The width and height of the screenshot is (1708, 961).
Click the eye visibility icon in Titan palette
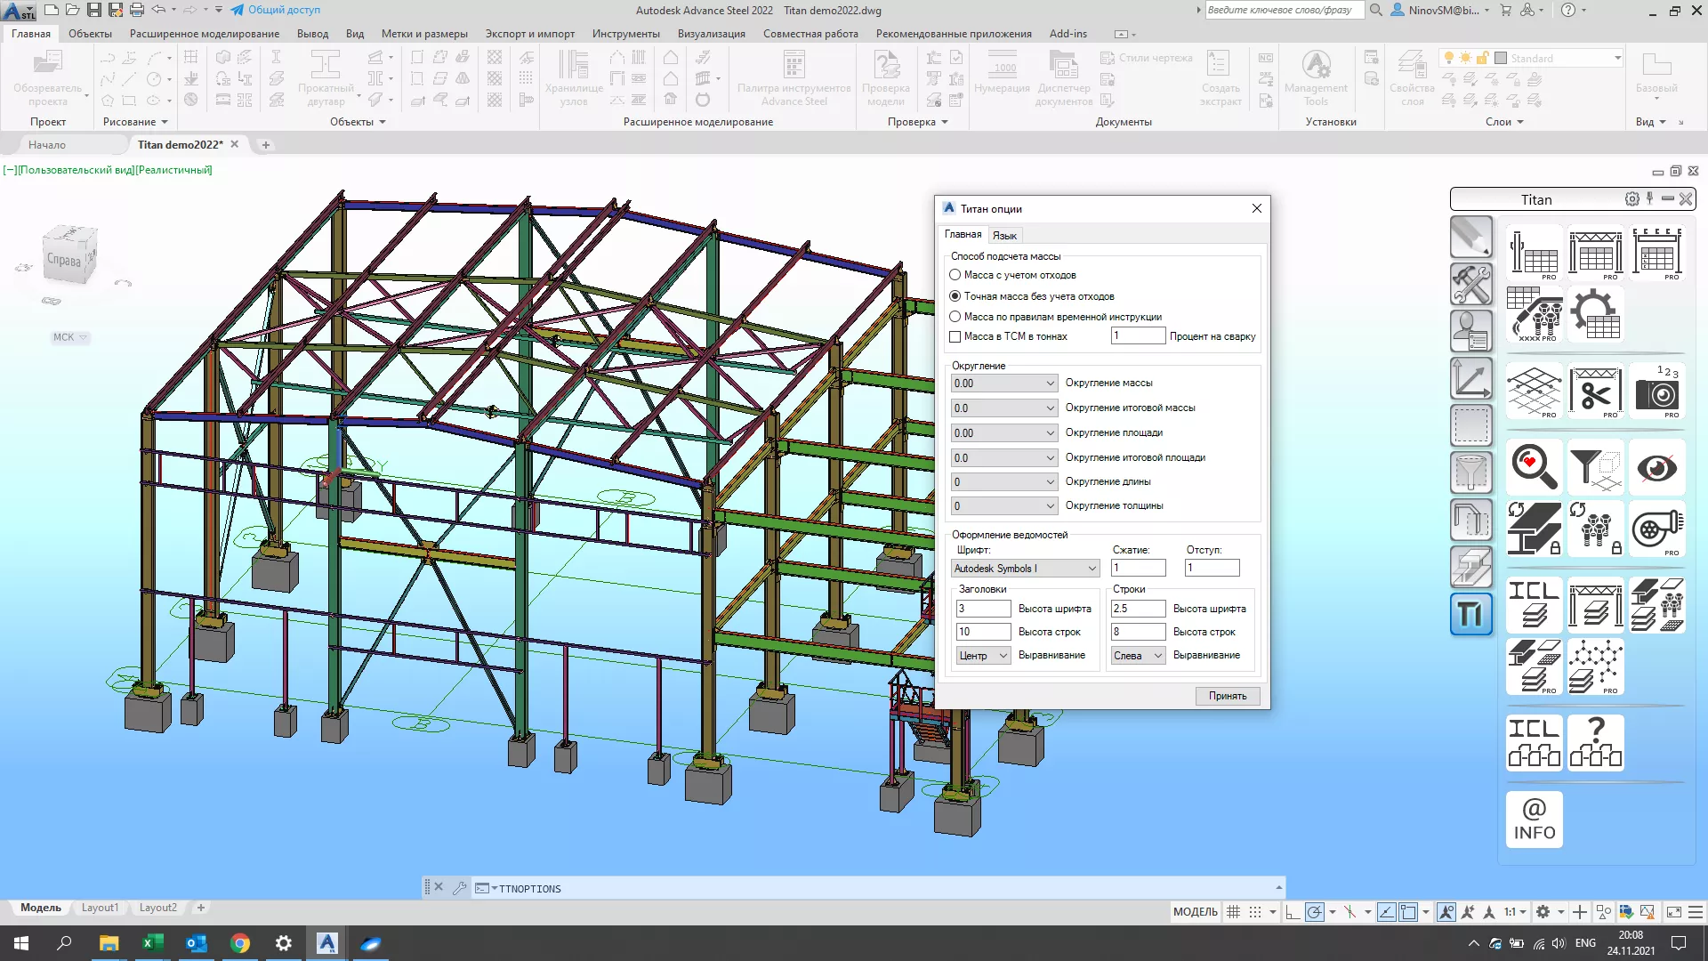point(1656,466)
